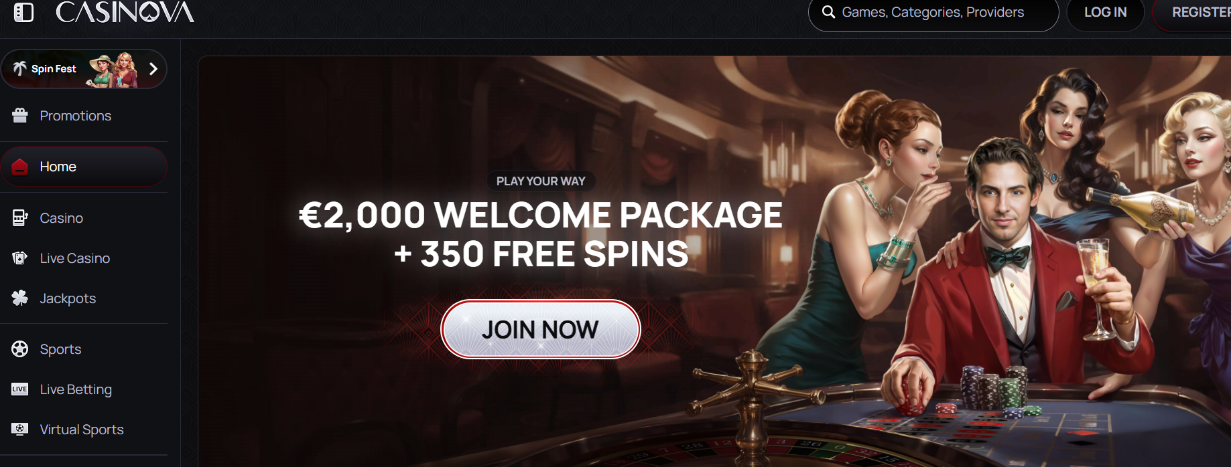Click the Virtual Sports monitor icon

pos(20,430)
